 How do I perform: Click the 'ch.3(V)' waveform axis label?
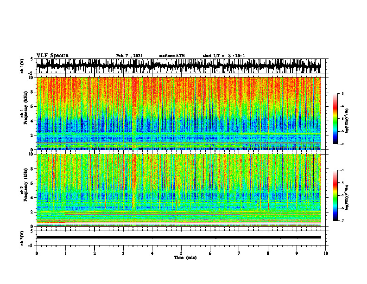(22, 239)
